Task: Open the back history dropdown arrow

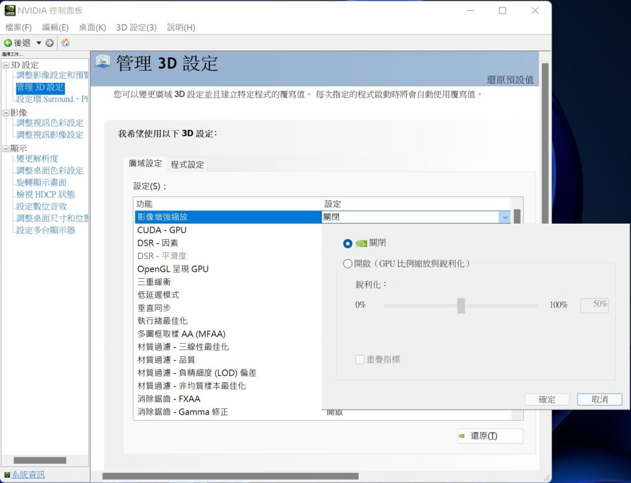Action: (39, 43)
